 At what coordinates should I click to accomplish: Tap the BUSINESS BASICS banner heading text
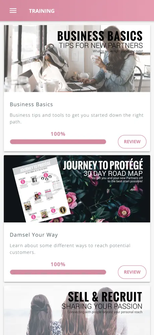pyautogui.click(x=100, y=36)
